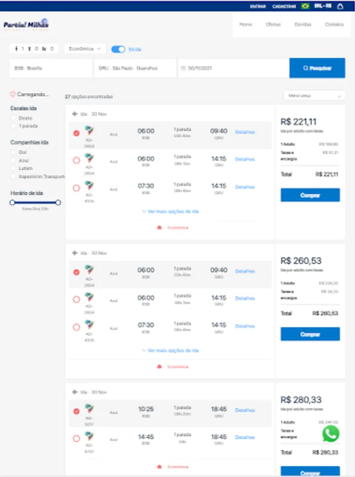Click the airplane icon in R$ 221,11 card
Screen dimensions: 355x477
coord(75,114)
